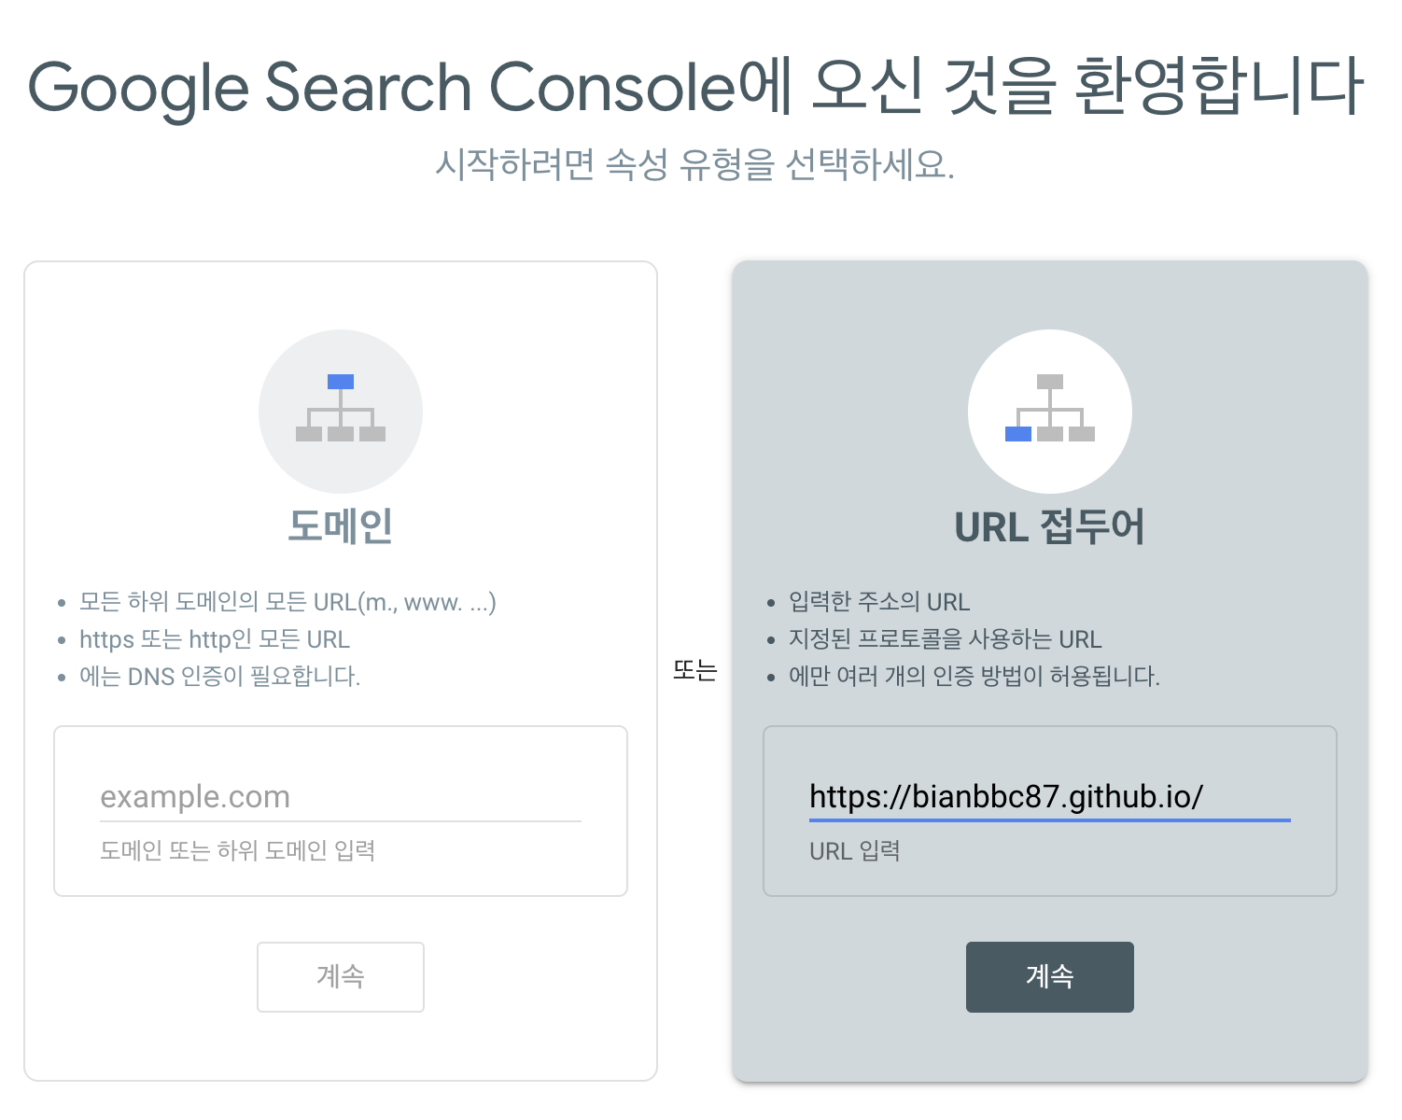
Task: Click the 여러 개의 인증 방법이 허용됩니다 bullet
Action: [974, 677]
